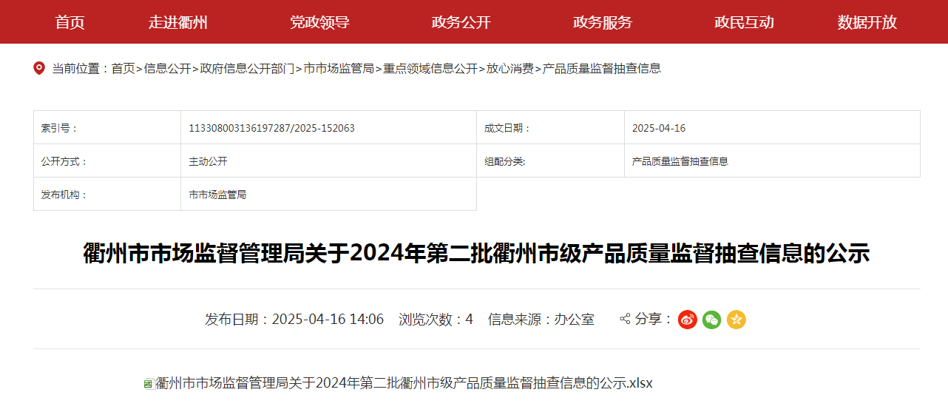Image resolution: width=948 pixels, height=415 pixels.
Task: Click the 信息来源：办公室 text
Action: pyautogui.click(x=541, y=320)
